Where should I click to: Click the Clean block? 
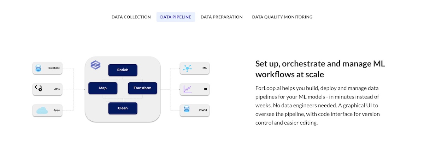click(123, 108)
